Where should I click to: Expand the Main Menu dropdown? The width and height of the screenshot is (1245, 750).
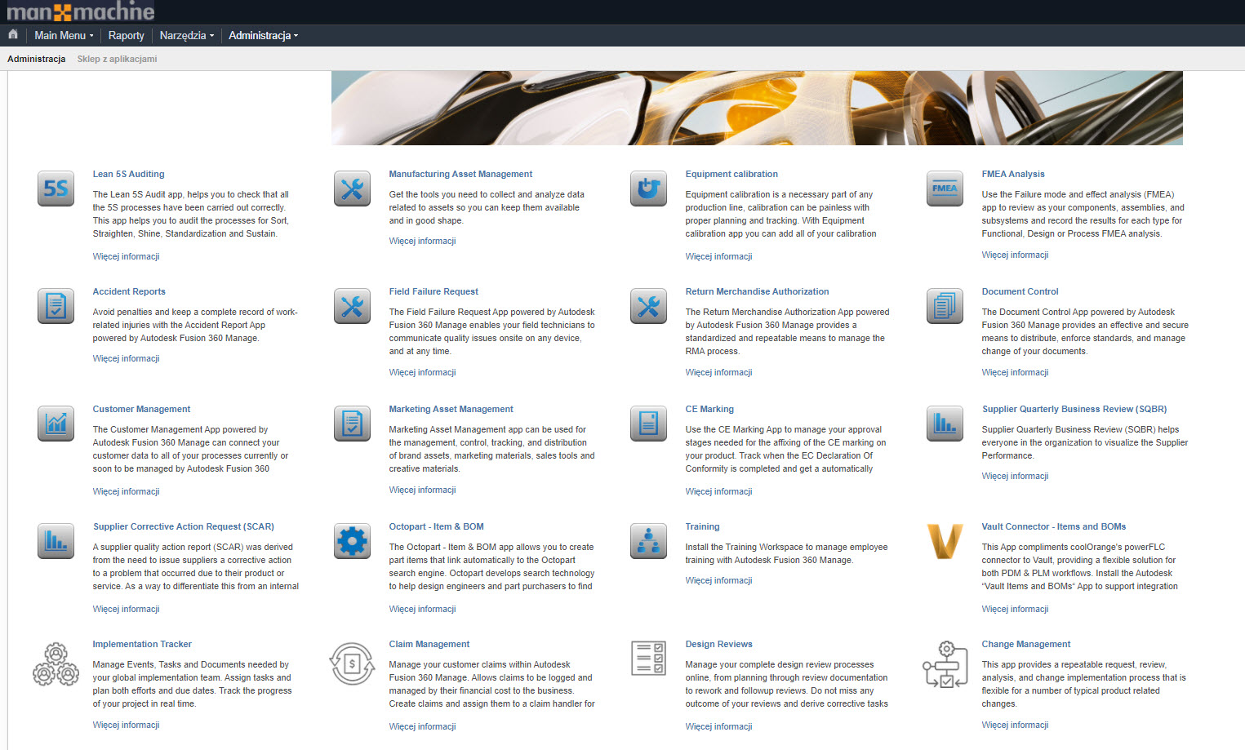tap(64, 35)
